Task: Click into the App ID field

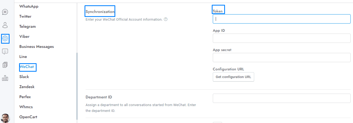Action: pos(281,38)
